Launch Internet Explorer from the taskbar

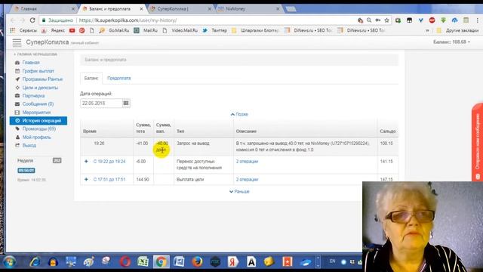(35, 262)
